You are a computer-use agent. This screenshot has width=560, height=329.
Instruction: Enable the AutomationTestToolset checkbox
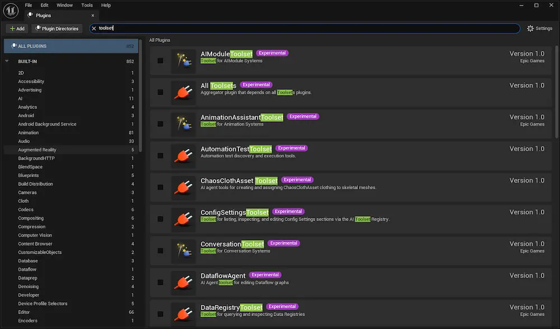click(160, 156)
